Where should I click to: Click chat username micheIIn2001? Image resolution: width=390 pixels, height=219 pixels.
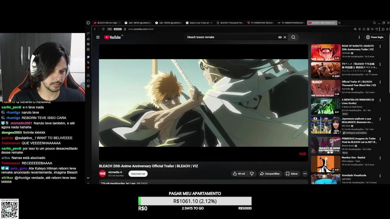point(21,123)
